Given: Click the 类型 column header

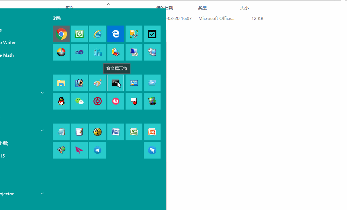Looking at the screenshot, I should (x=203, y=8).
